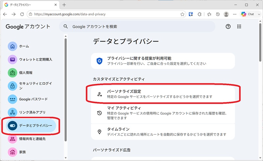Click the sidebar scrollbar down arrow
The height and width of the screenshot is (161, 263).
[65, 158]
